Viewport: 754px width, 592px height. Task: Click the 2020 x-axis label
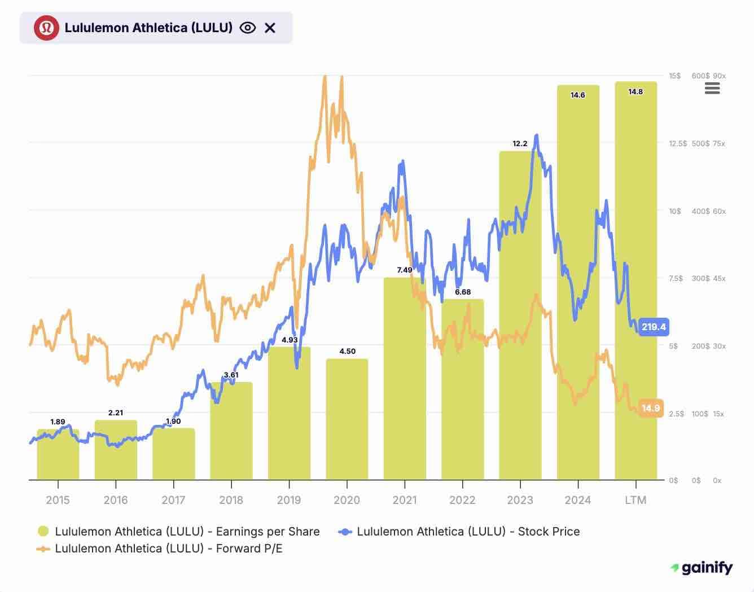click(x=347, y=500)
